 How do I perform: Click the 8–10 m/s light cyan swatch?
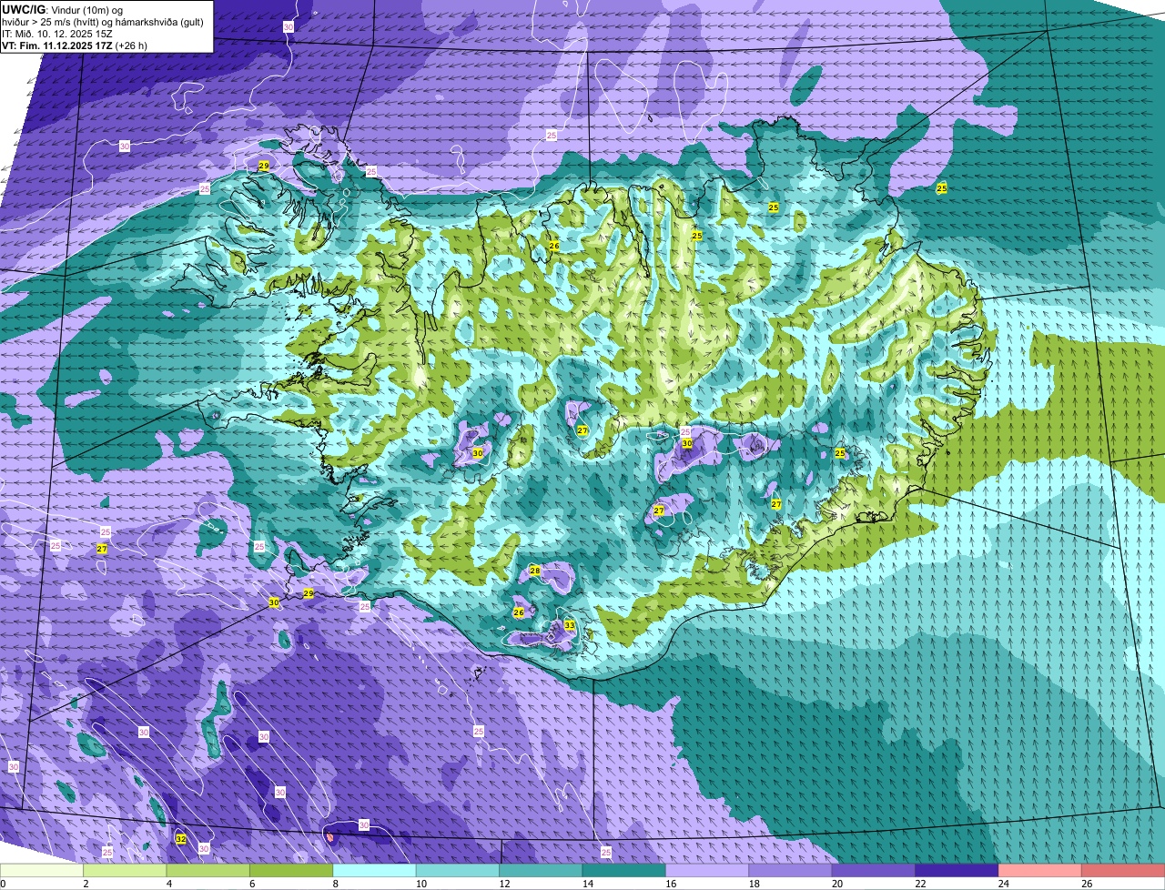[375, 871]
